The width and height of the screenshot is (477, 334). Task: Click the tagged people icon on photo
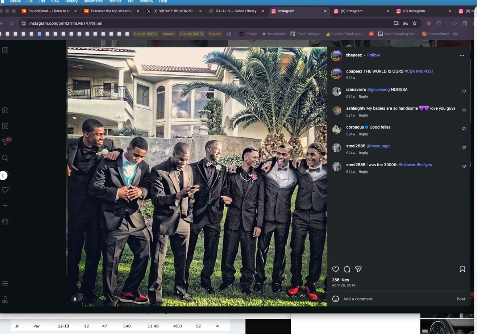(x=75, y=299)
